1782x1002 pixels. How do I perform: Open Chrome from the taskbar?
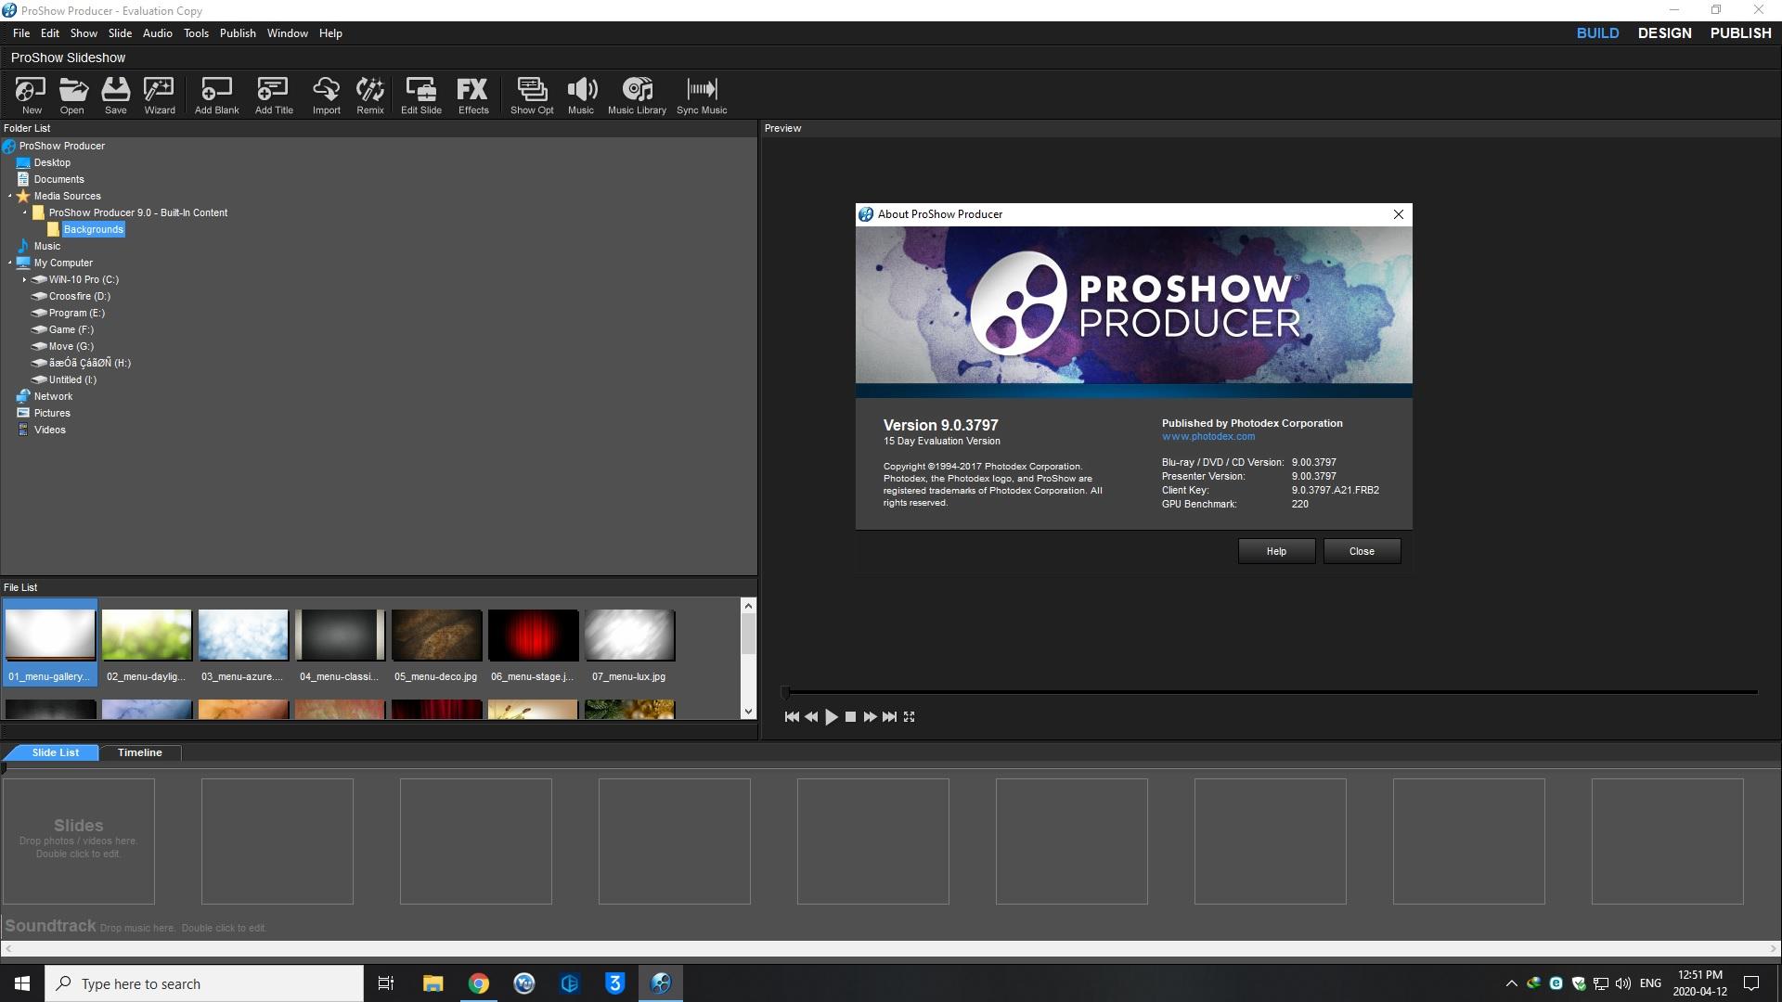coord(479,983)
